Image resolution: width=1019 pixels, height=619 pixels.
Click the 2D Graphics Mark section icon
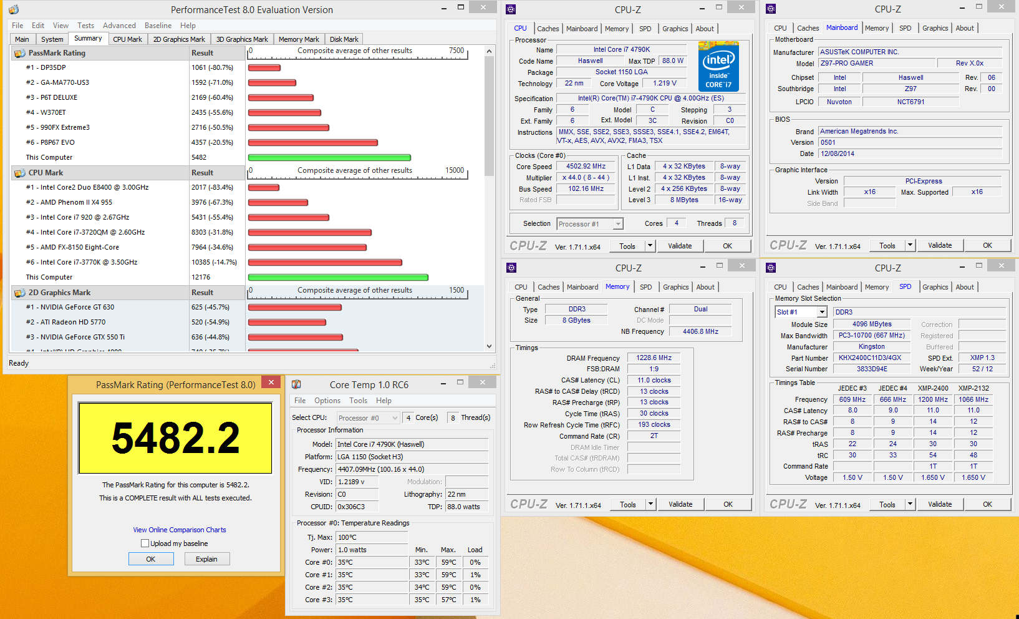(x=19, y=293)
